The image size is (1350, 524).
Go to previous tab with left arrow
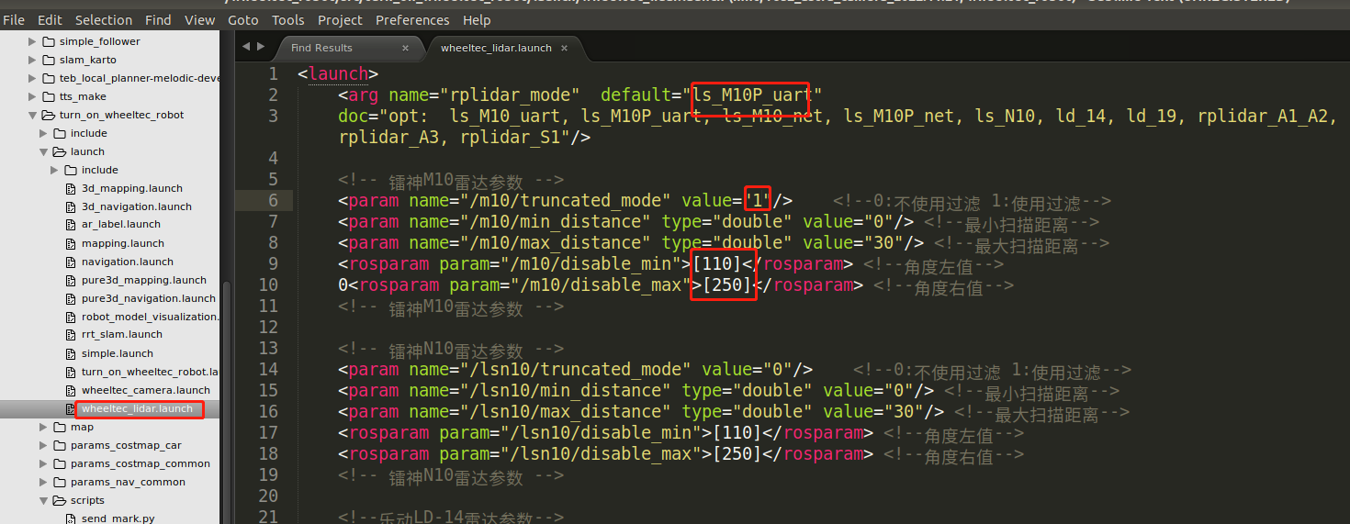[x=246, y=47]
